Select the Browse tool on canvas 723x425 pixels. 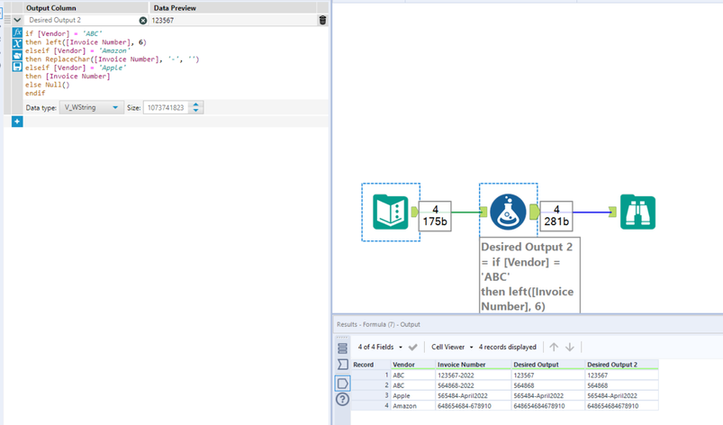click(637, 212)
